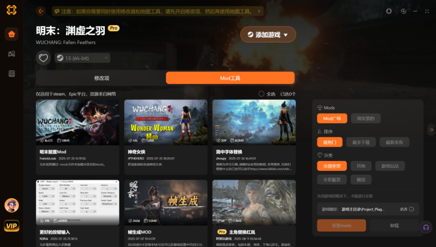
Task: Open the notification bell icon
Action: pyautogui.click(x=389, y=11)
